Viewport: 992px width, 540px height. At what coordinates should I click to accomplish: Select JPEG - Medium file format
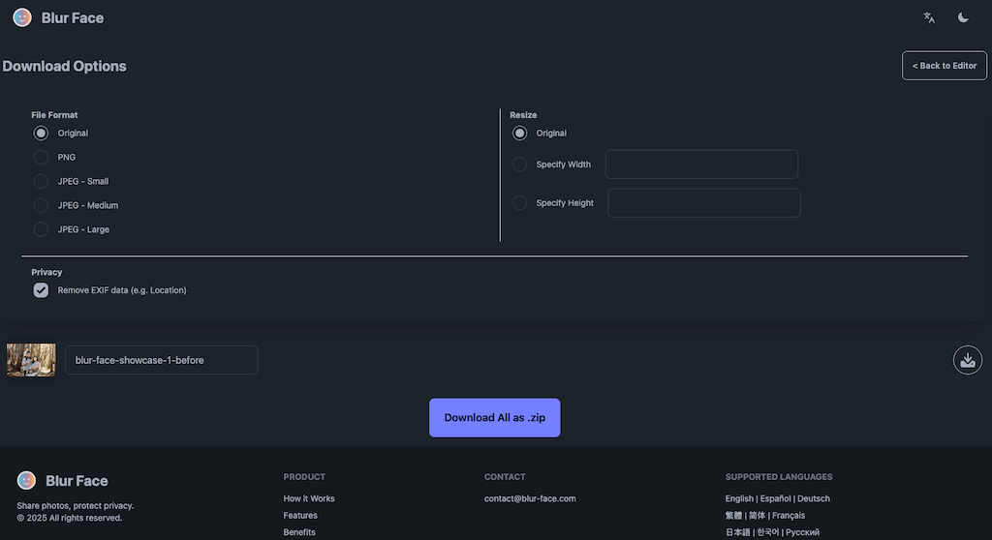click(x=41, y=205)
